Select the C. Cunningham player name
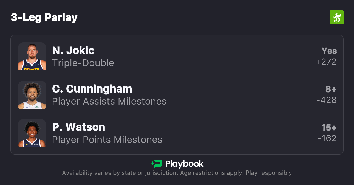This screenshot has width=354, height=185. (x=92, y=89)
